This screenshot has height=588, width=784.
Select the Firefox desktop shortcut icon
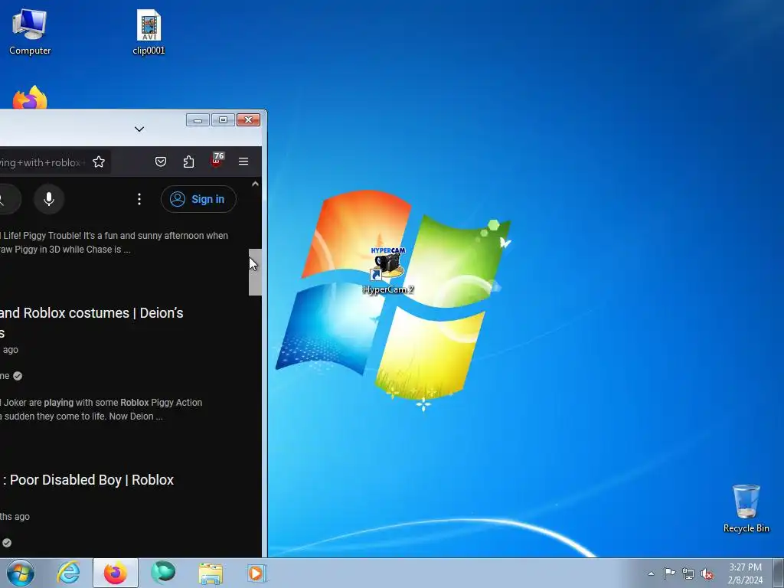tap(30, 97)
